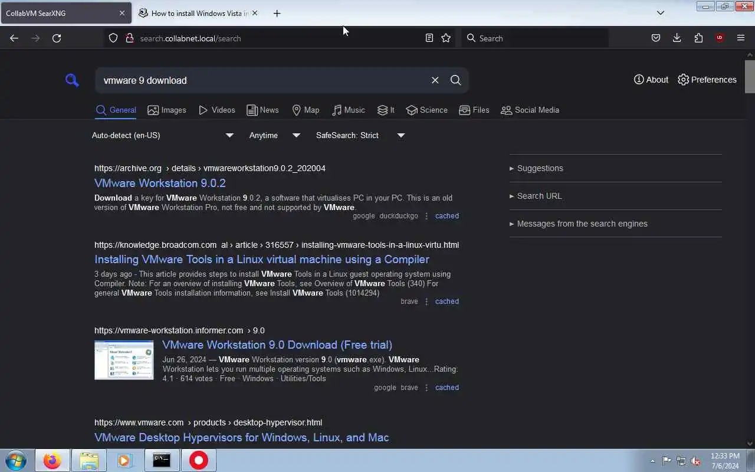Select the General category tab
755x472 pixels.
tap(116, 110)
